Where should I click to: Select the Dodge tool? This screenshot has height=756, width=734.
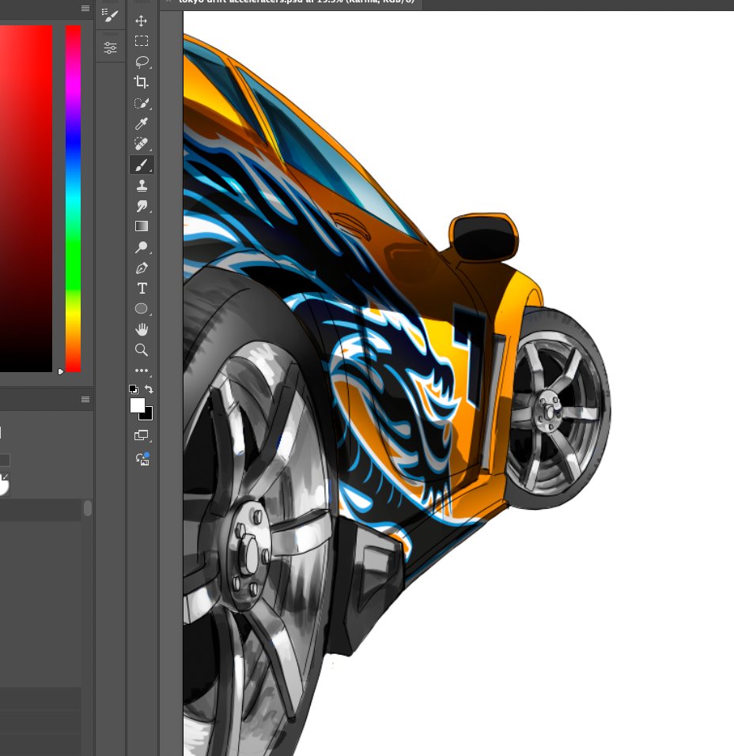pos(142,247)
